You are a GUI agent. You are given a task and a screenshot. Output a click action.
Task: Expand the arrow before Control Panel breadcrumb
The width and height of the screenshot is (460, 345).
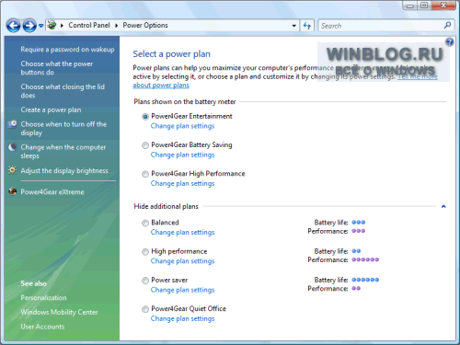[x=62, y=26]
